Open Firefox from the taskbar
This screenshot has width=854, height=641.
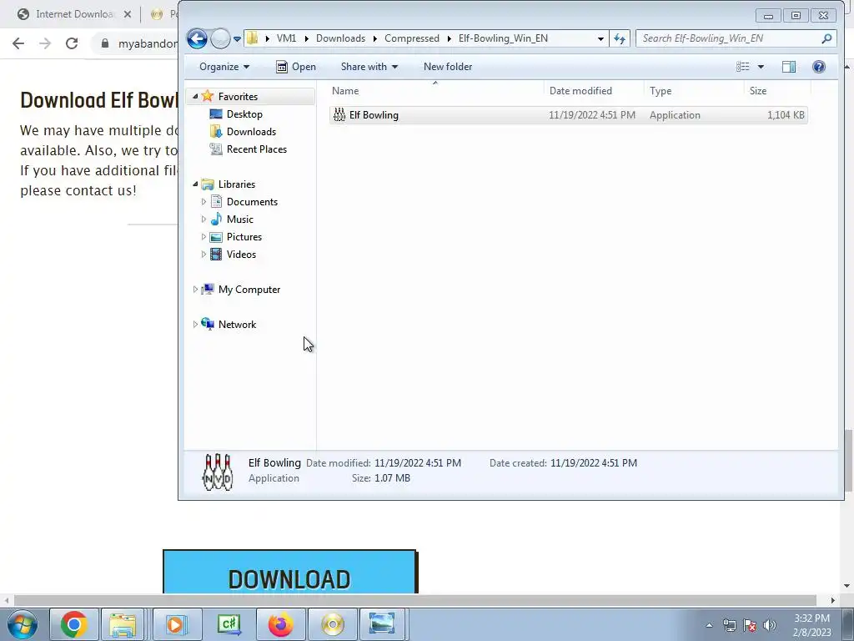[280, 624]
